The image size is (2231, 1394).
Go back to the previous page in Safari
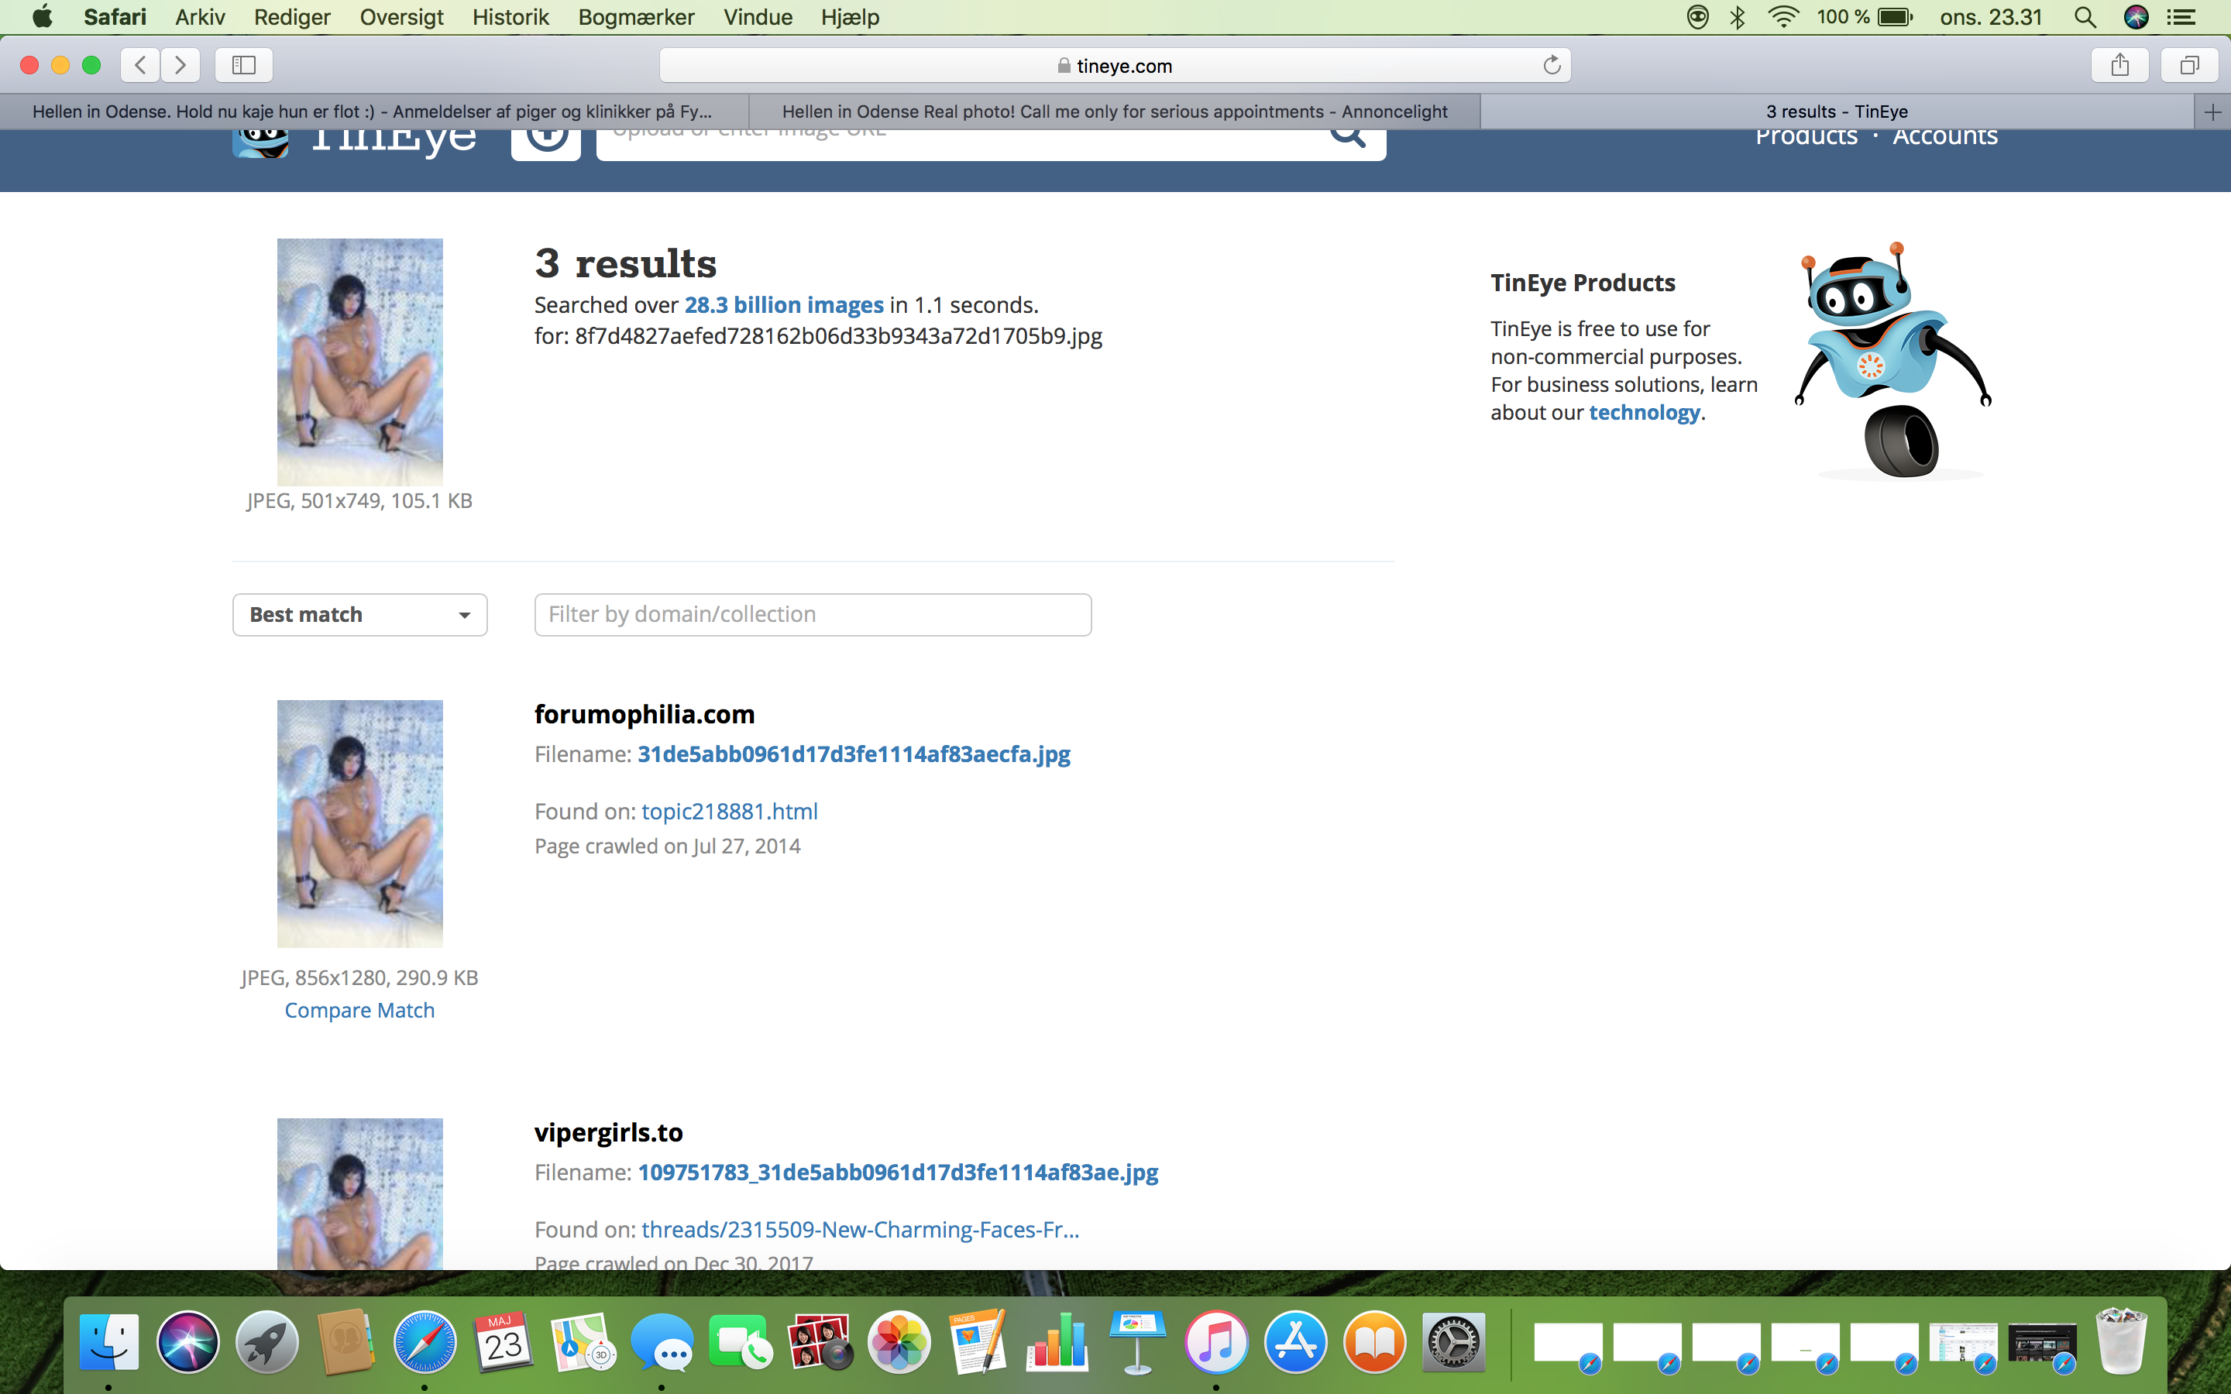point(140,64)
